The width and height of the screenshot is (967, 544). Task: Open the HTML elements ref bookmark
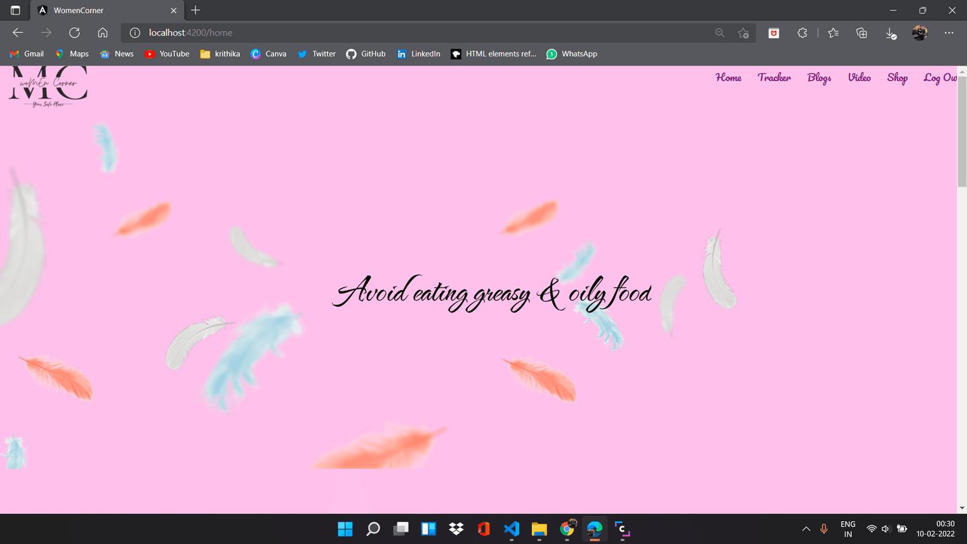pyautogui.click(x=494, y=54)
